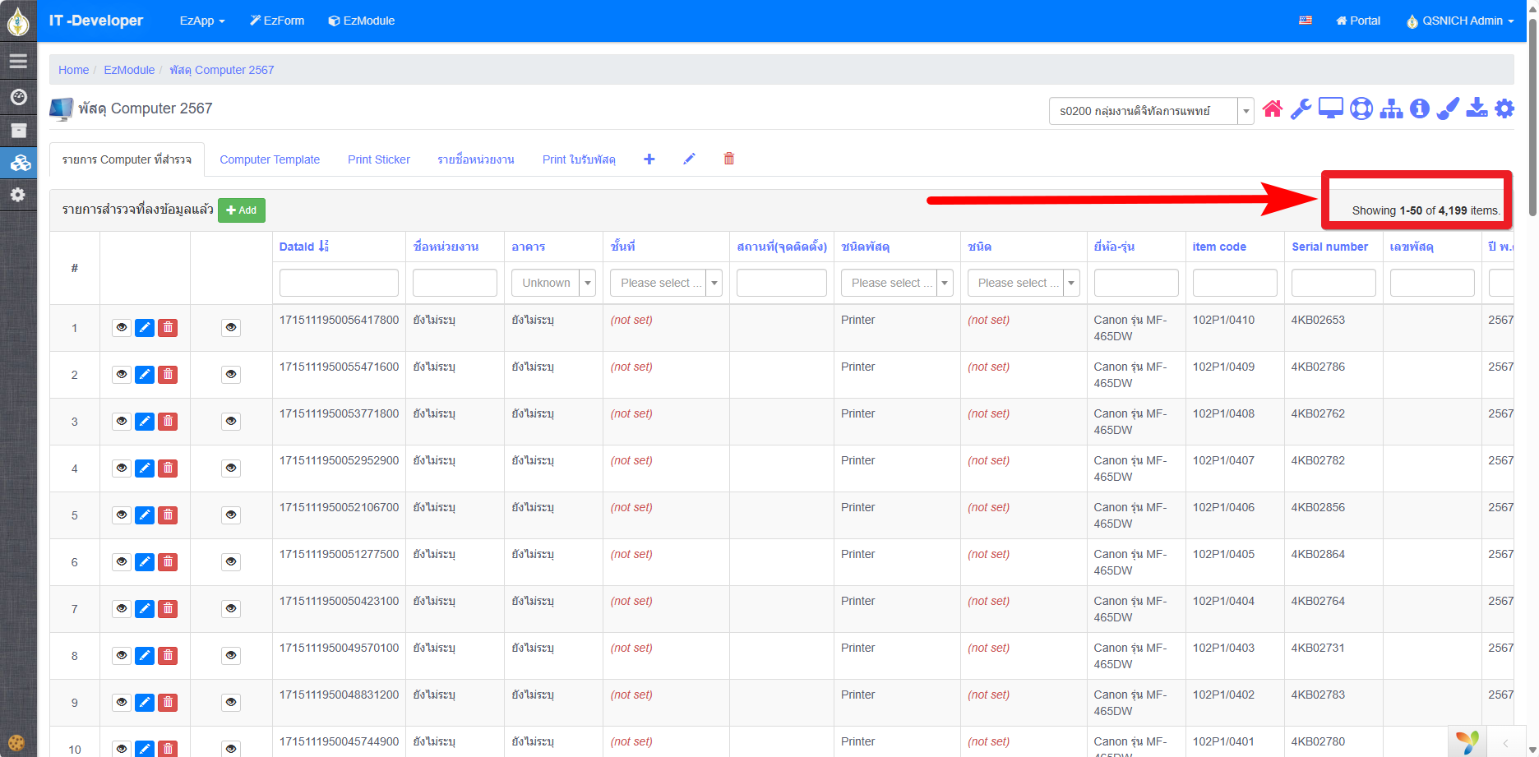1539x757 pixels.
Task: Click second eye icon in row 5
Action: tap(231, 515)
